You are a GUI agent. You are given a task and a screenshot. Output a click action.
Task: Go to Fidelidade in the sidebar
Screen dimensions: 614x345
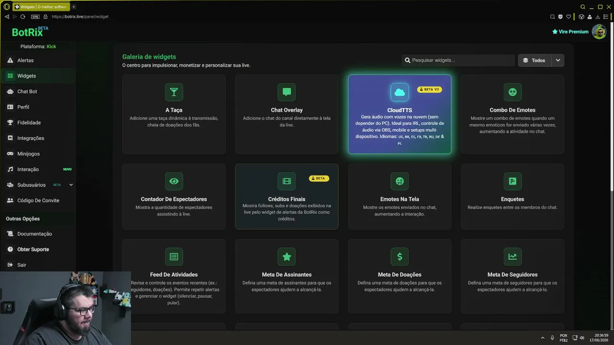click(x=38, y=123)
